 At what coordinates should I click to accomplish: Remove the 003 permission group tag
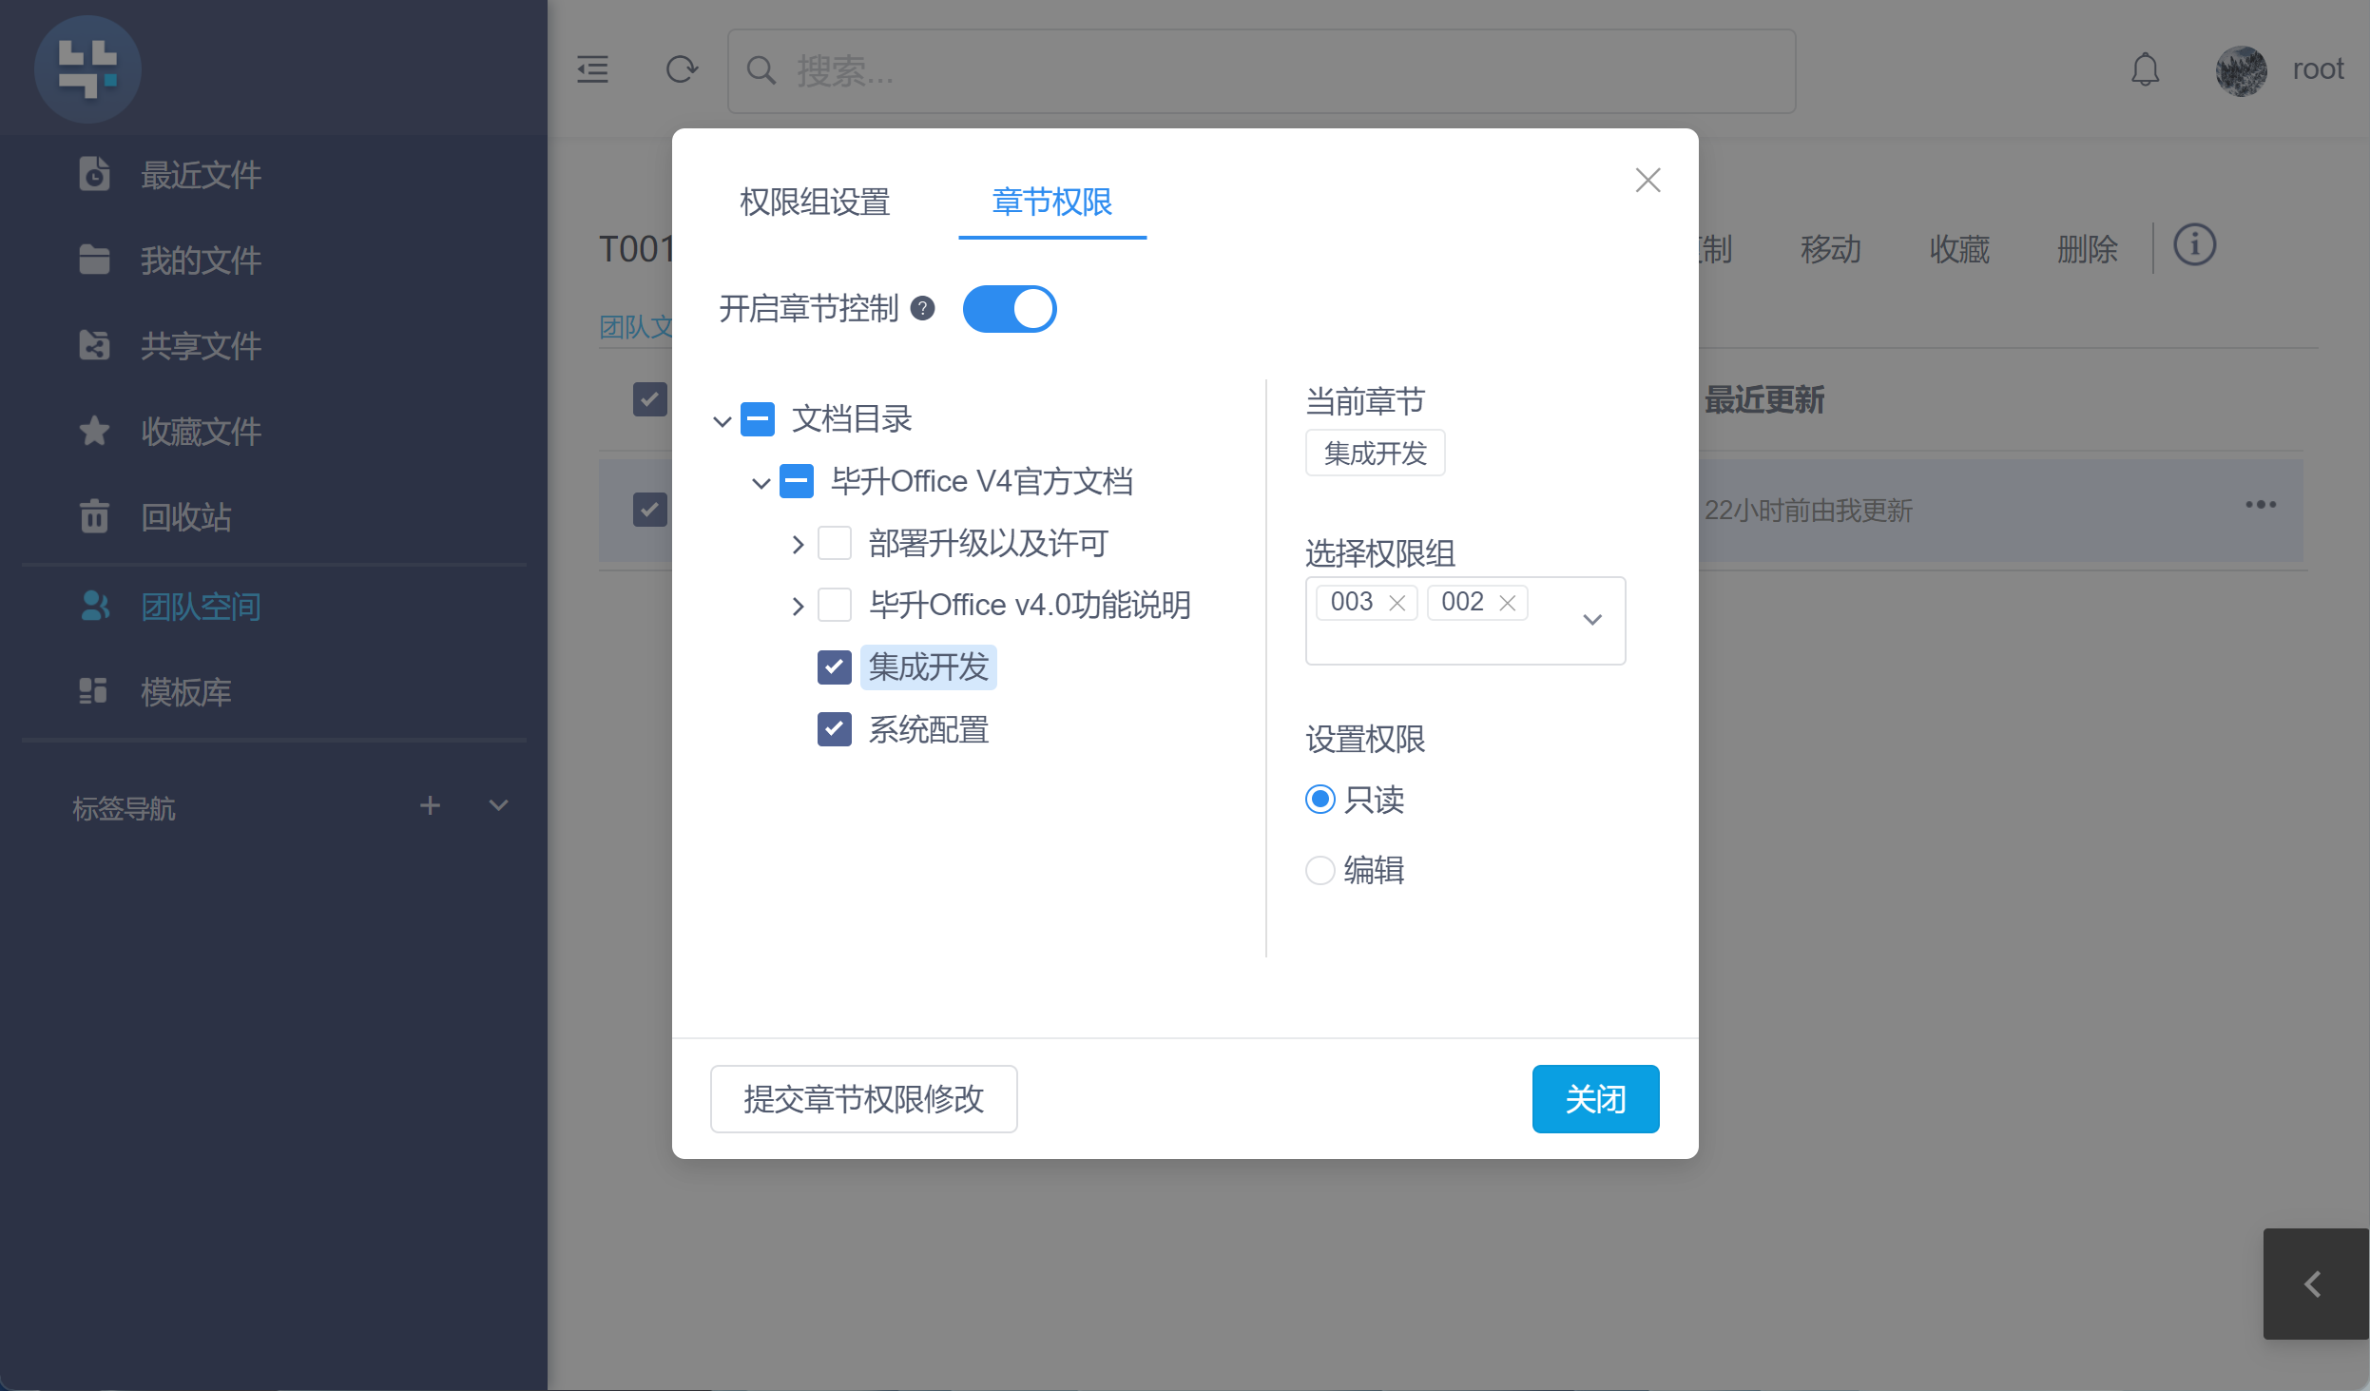click(x=1397, y=603)
